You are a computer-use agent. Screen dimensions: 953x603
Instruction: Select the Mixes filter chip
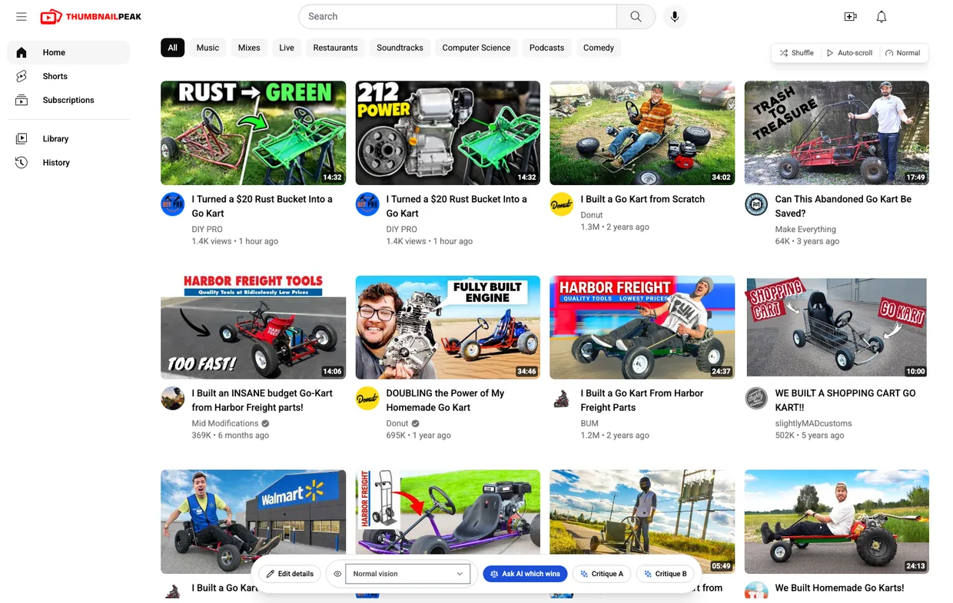249,48
